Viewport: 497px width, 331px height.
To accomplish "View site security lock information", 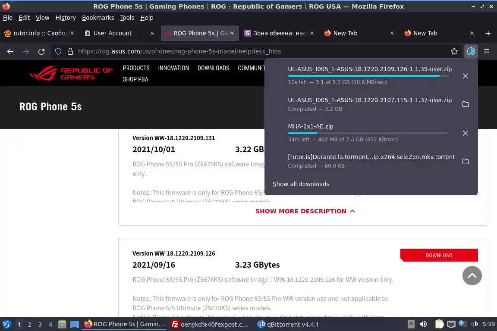I will [x=70, y=51].
